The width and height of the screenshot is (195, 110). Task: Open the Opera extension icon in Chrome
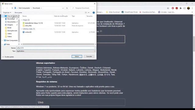pos(173,8)
